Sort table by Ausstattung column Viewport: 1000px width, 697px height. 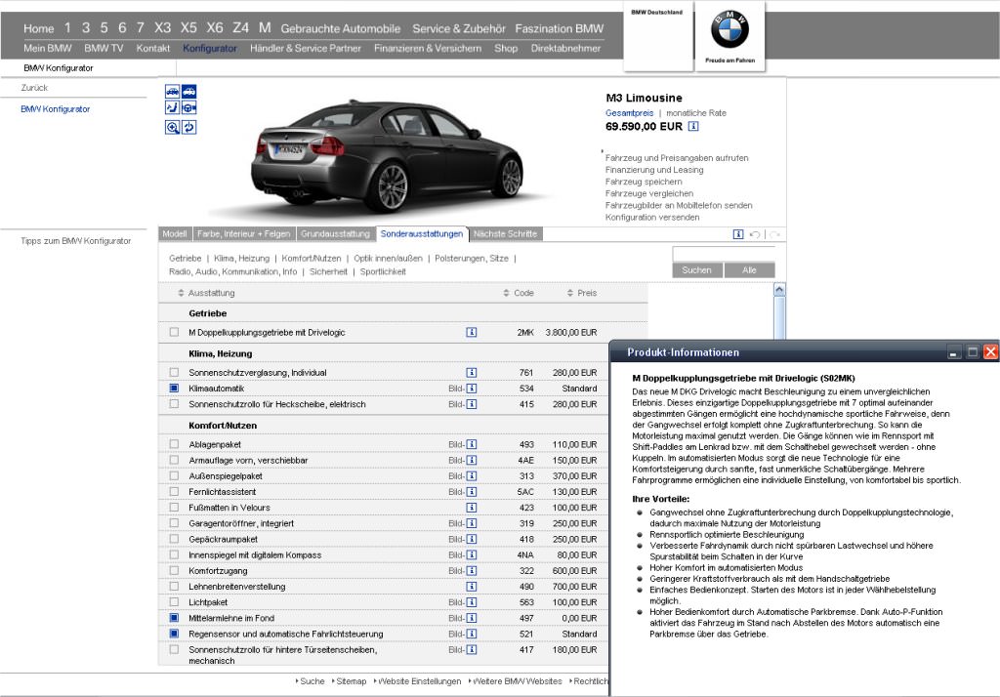click(x=206, y=293)
